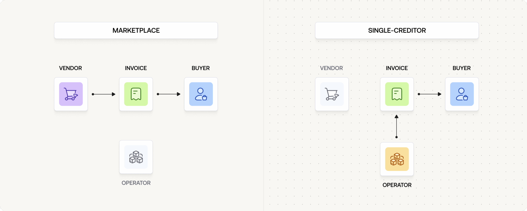Screen dimensions: 527x211
Task: Click the SINGLE-CREDITOR header box
Action: click(397, 30)
